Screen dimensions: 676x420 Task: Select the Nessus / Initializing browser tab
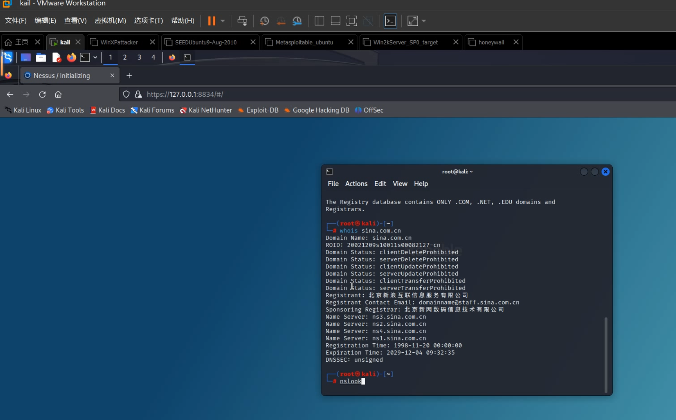coord(70,75)
